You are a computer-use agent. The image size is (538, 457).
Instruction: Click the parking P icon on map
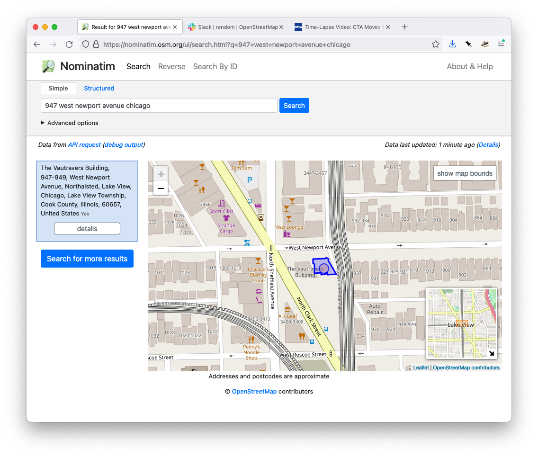pyautogui.click(x=250, y=180)
